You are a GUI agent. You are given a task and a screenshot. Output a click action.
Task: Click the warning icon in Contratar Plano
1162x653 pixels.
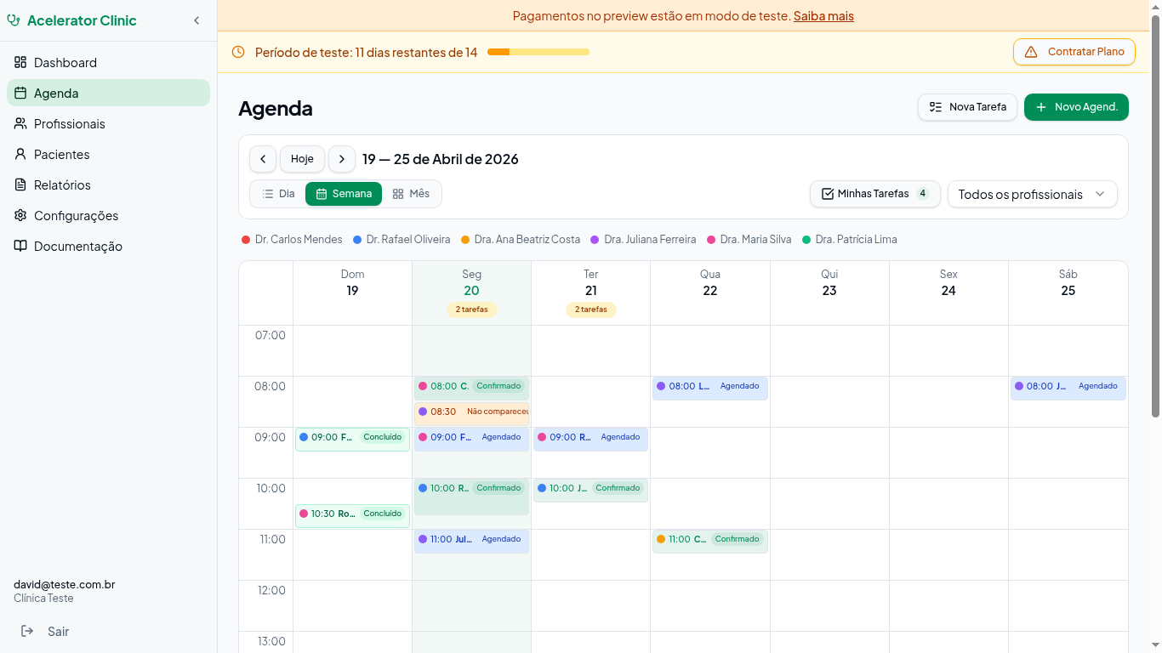[1031, 52]
